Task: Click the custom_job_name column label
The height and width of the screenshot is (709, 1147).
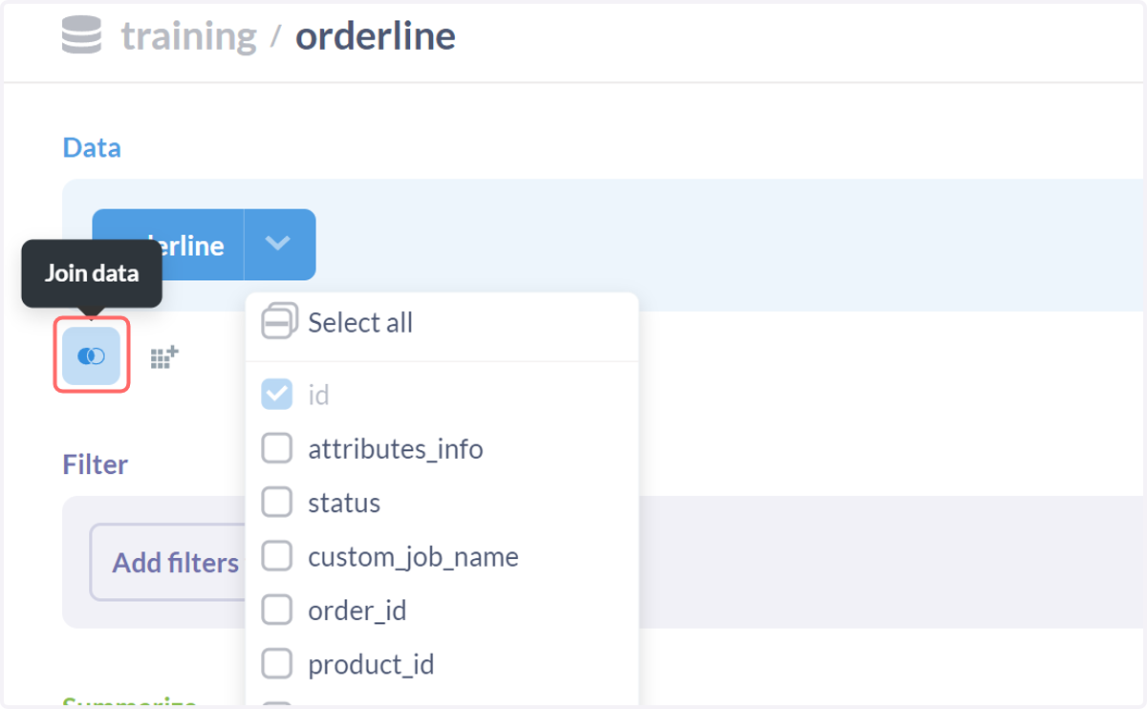Action: (413, 556)
